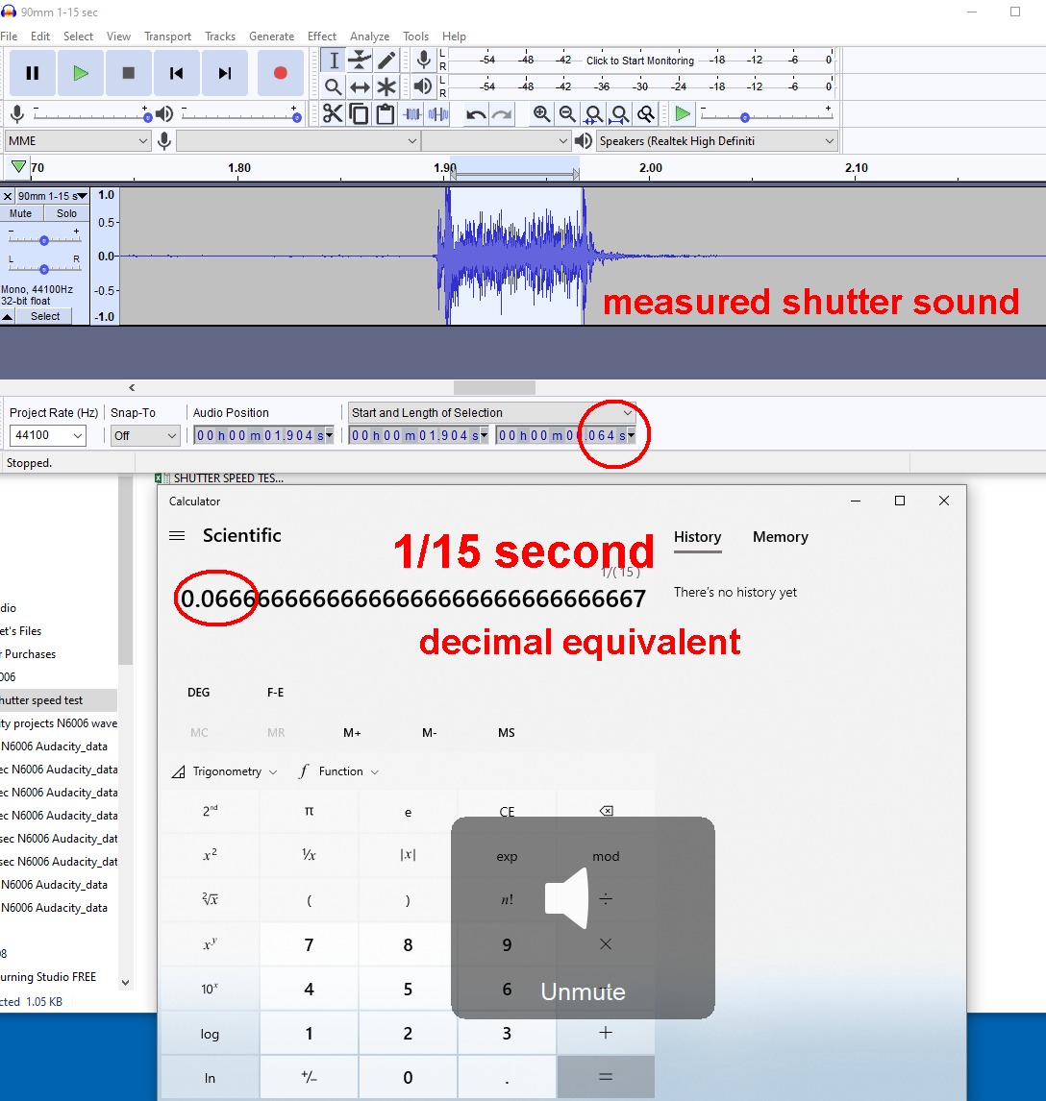Select the Multi-tool asterisk icon
Screen dimensions: 1046x1101
(386, 87)
